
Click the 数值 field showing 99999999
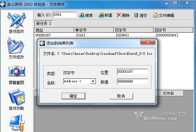pyautogui.click(x=132, y=82)
